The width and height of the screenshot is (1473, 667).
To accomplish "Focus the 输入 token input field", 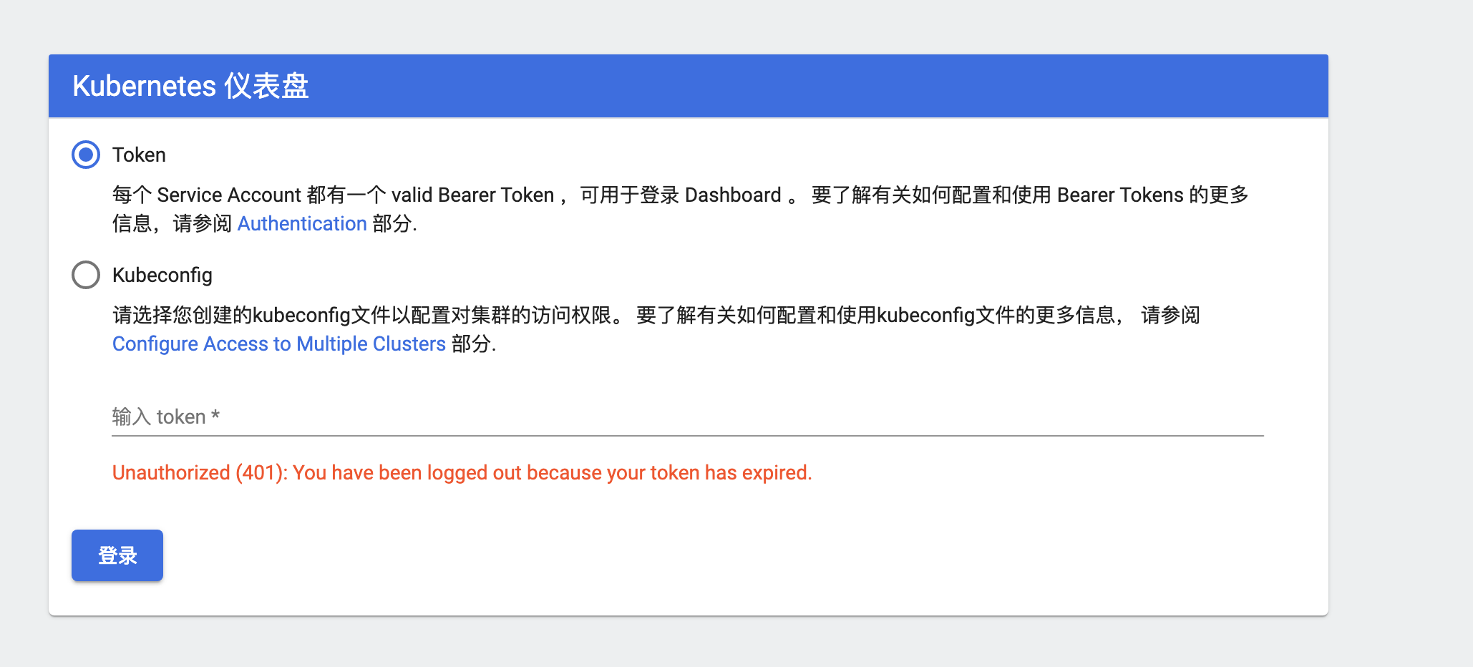I will tap(688, 417).
